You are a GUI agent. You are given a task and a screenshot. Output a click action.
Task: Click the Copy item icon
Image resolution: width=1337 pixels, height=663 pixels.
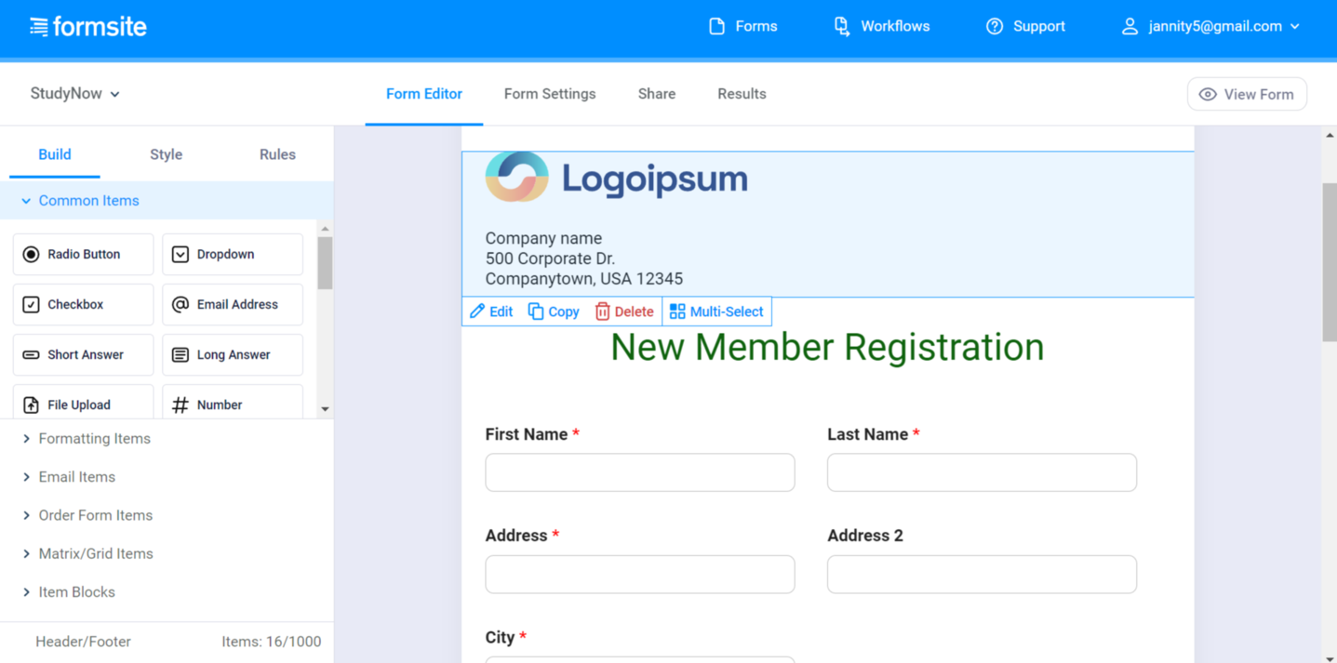(536, 312)
